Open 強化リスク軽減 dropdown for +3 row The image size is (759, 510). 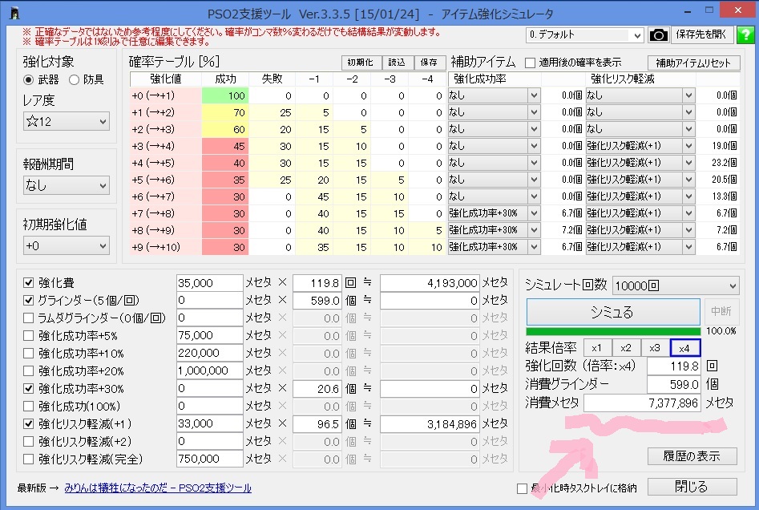tap(640, 146)
